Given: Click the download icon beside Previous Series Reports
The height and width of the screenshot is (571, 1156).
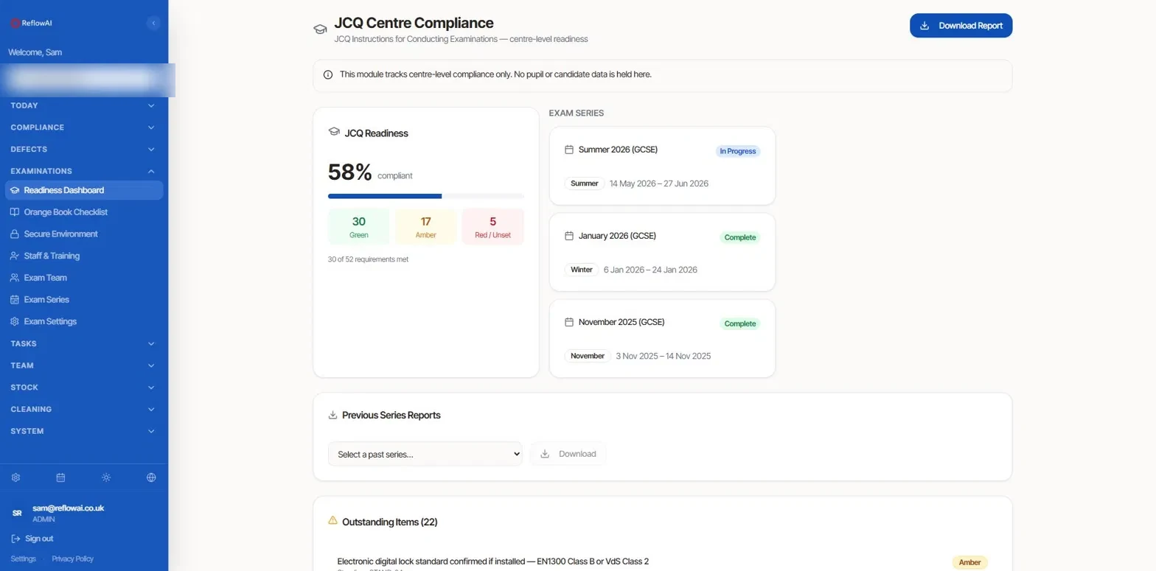Looking at the screenshot, I should click(332, 415).
